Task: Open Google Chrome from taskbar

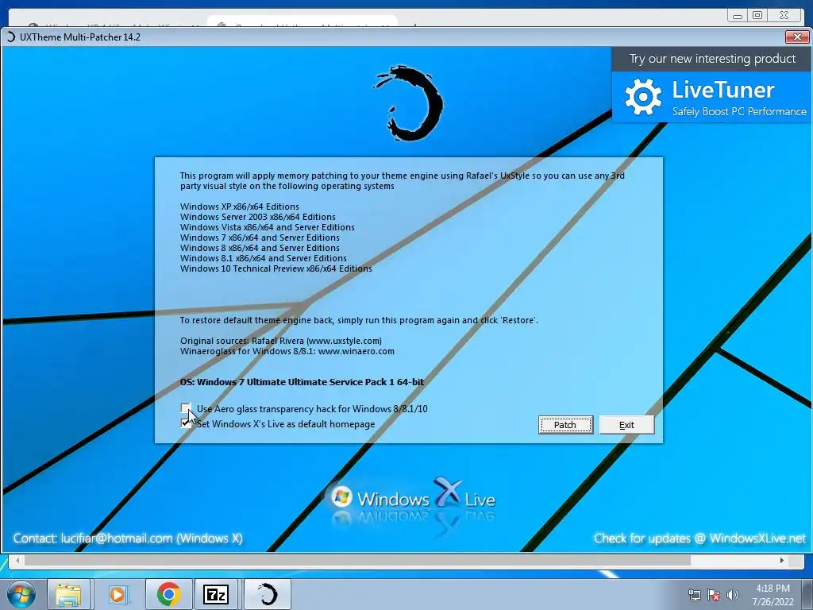Action: [x=168, y=594]
